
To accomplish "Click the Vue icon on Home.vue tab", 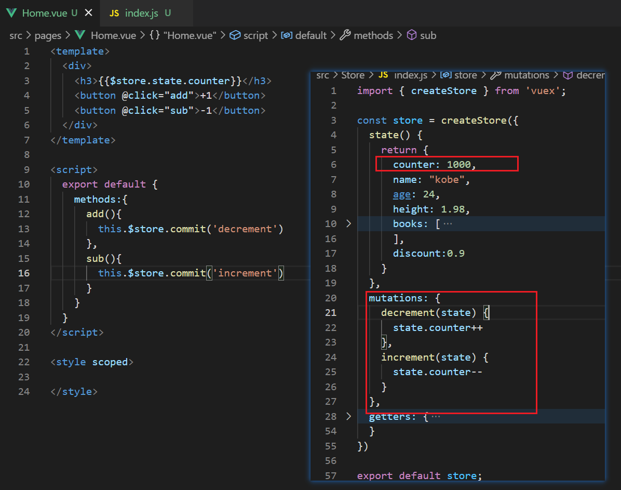I will pyautogui.click(x=11, y=13).
